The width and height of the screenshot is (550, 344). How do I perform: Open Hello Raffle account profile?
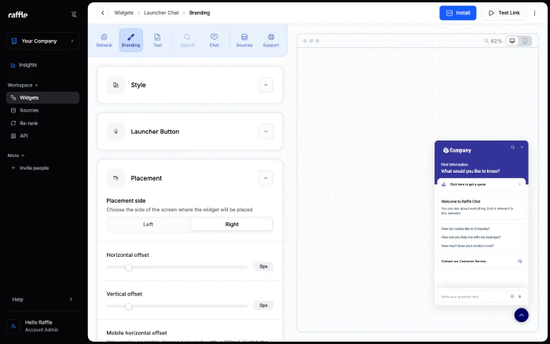pos(42,326)
